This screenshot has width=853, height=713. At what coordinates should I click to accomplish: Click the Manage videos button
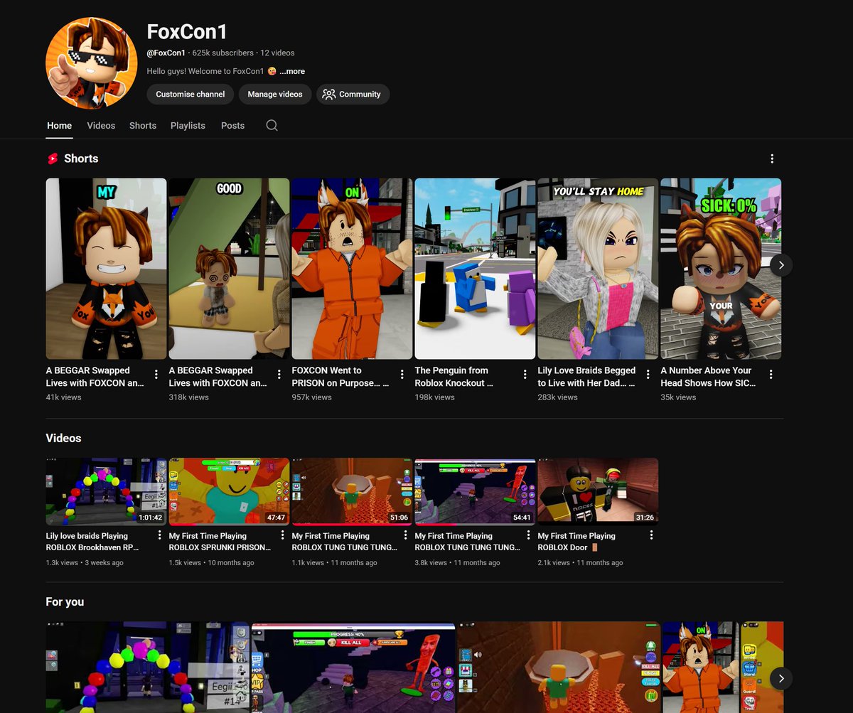(275, 94)
